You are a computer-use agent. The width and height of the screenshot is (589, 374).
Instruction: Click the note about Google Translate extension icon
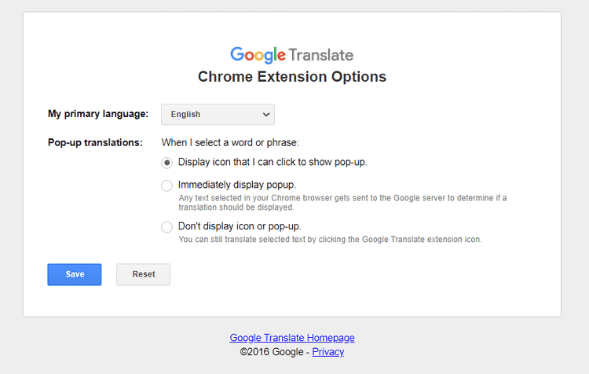[x=330, y=240]
